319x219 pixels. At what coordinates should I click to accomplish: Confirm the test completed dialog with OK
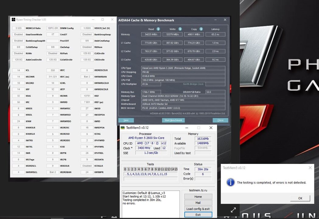(300, 198)
